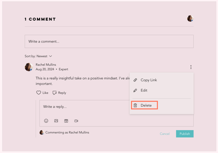This screenshot has width=218, height=153.
Task: Select Copy Link from the context menu
Action: click(x=148, y=80)
